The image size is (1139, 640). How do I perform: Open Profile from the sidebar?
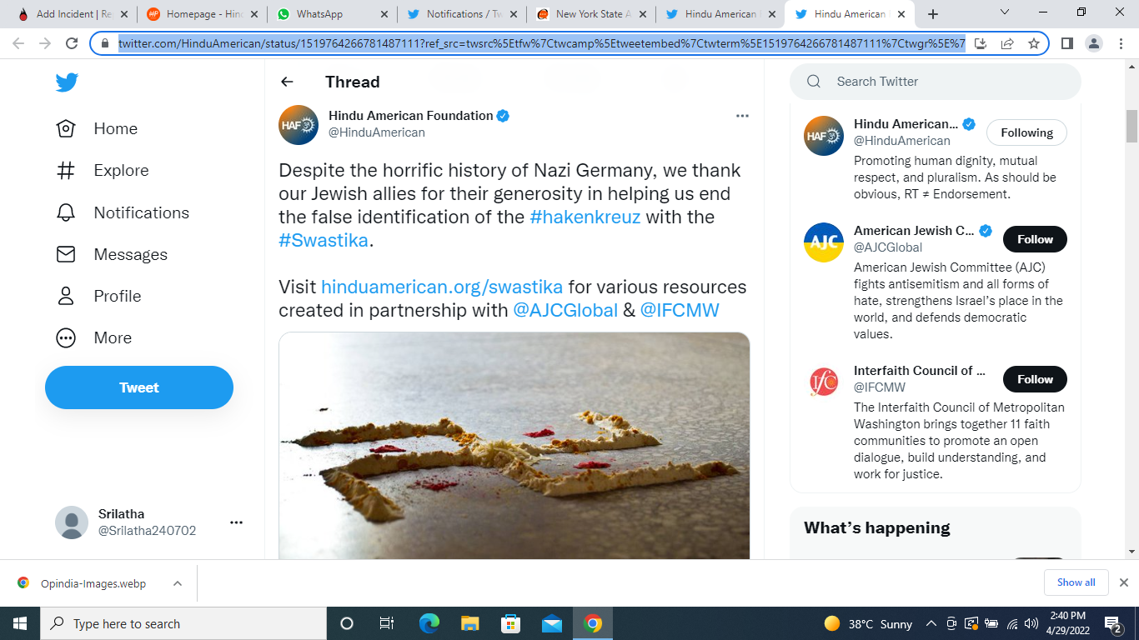tap(117, 296)
